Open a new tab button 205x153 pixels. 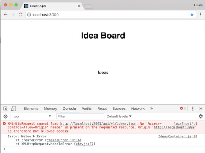pos(88,6)
